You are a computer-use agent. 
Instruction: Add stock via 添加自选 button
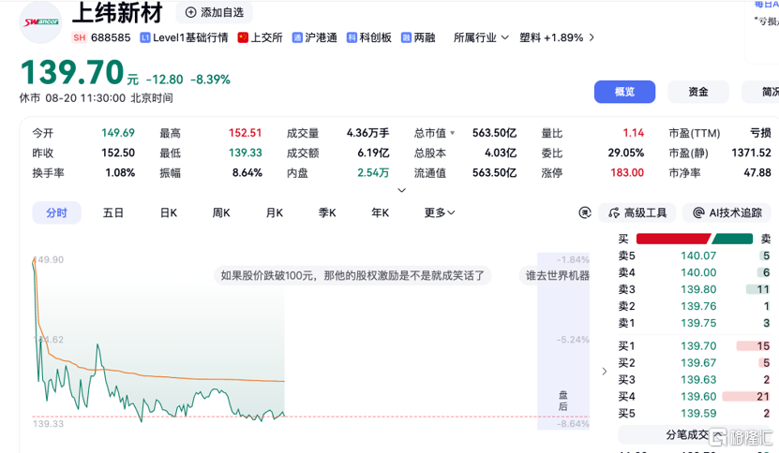(214, 12)
